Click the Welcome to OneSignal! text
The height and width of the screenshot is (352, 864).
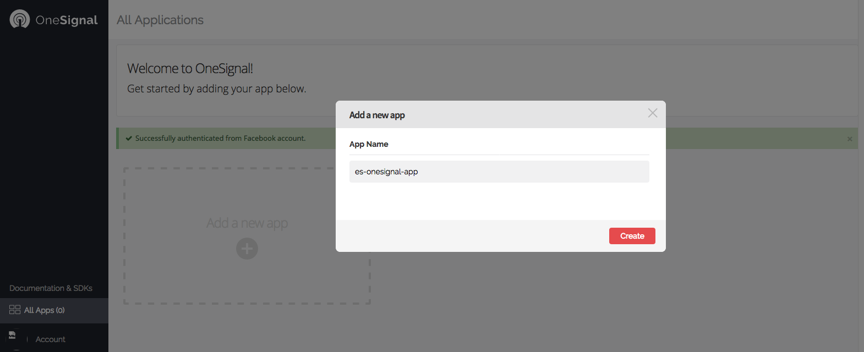190,68
